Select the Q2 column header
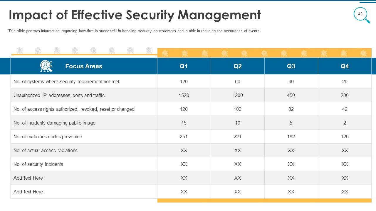Image resolution: width=376 pixels, height=211 pixels. pyautogui.click(x=237, y=66)
